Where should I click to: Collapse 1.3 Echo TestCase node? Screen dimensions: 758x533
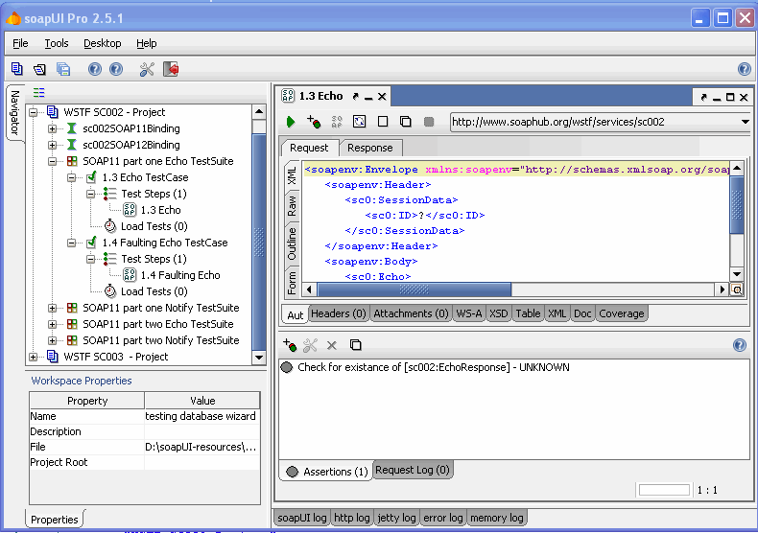72,177
